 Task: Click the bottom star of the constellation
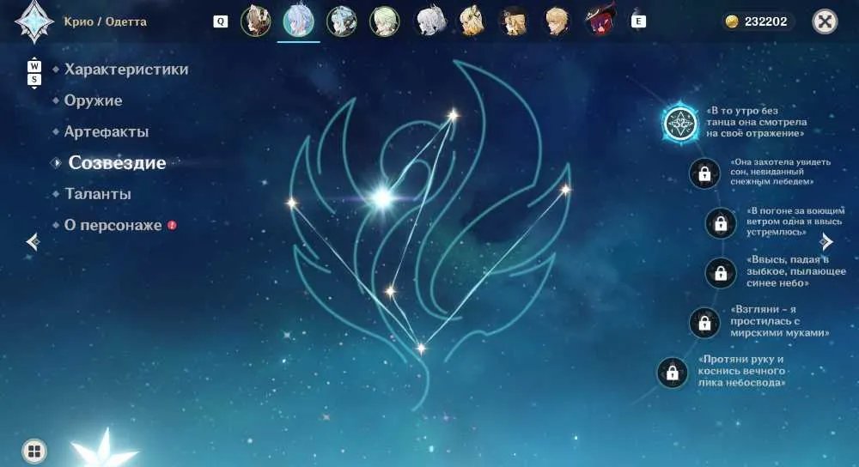(421, 349)
